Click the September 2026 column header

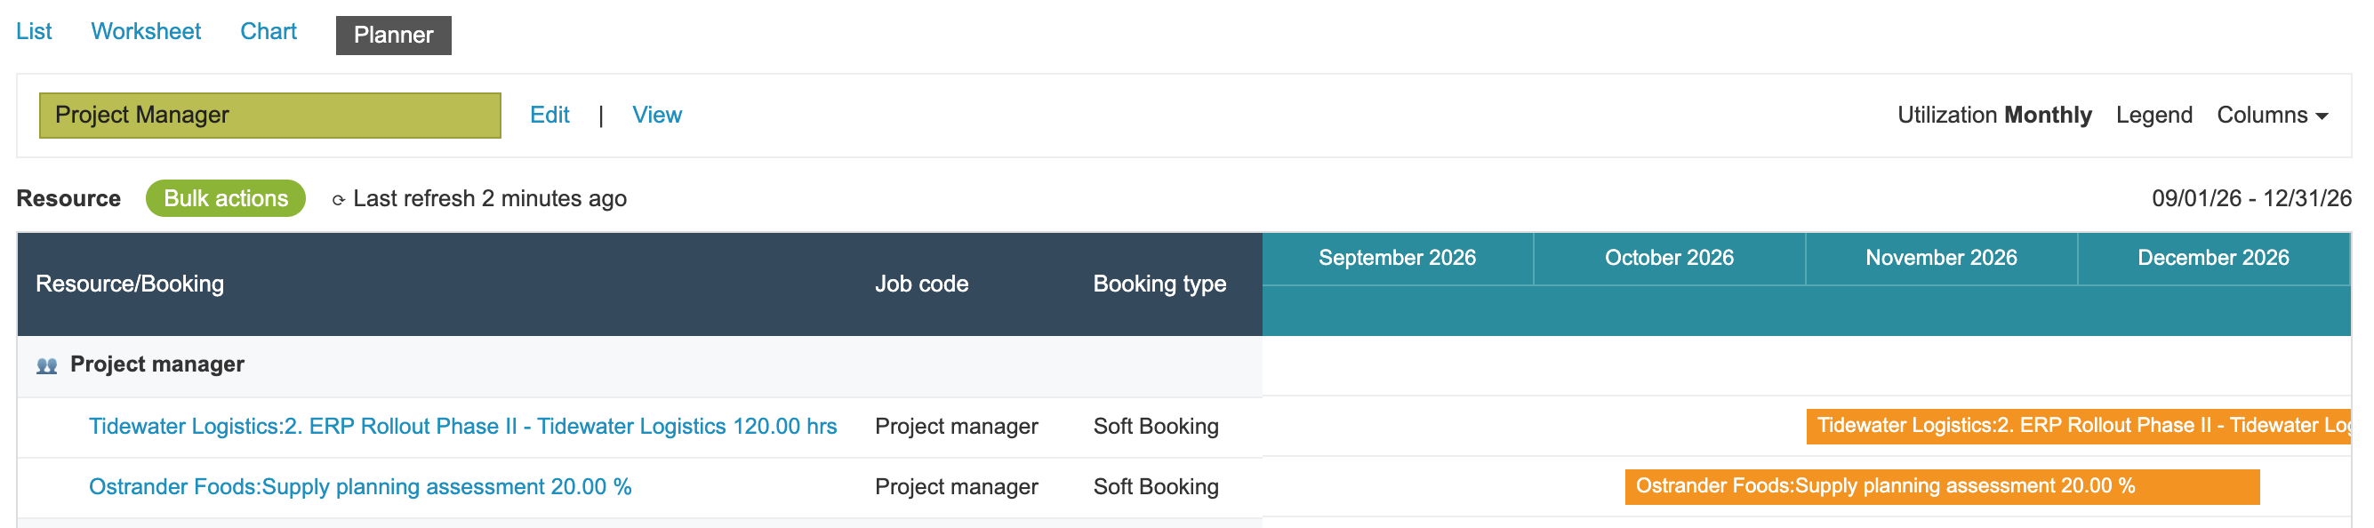pyautogui.click(x=1397, y=258)
